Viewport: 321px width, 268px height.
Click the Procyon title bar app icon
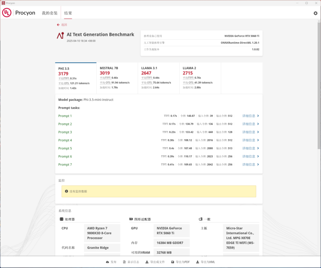pyautogui.click(x=3, y=3)
